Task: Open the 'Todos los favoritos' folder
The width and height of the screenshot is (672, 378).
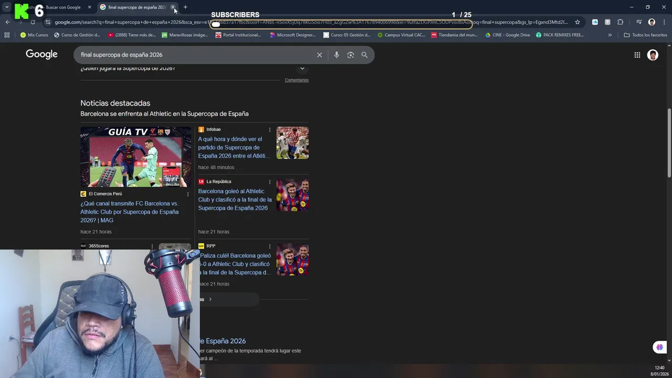Action: click(x=645, y=35)
